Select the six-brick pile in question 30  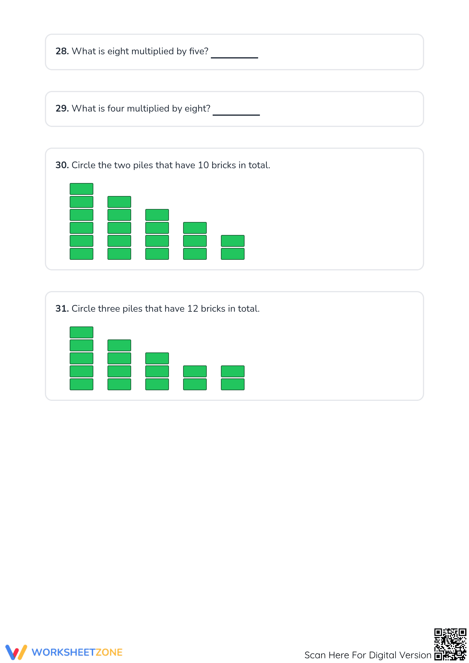pyautogui.click(x=82, y=221)
